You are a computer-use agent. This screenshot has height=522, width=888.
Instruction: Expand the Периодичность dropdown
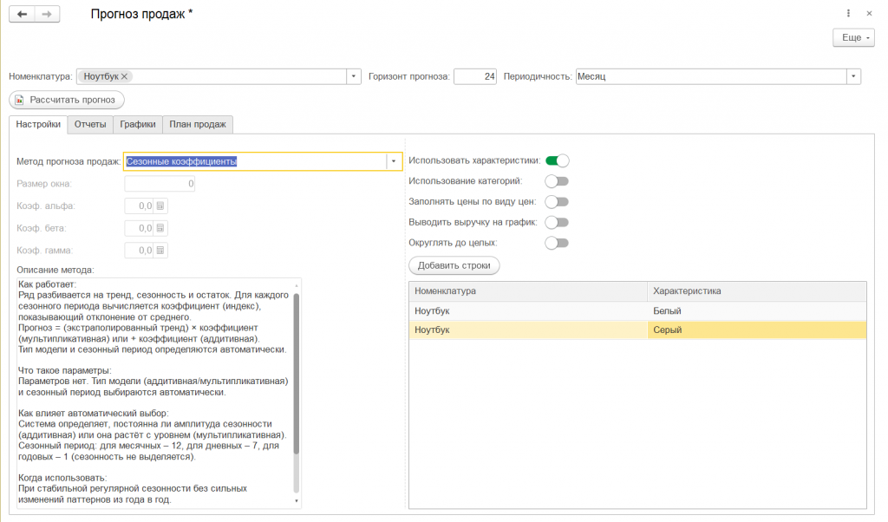click(x=853, y=76)
